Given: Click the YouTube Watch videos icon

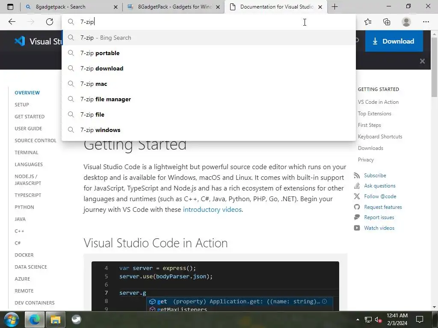Looking at the screenshot, I should (357, 228).
